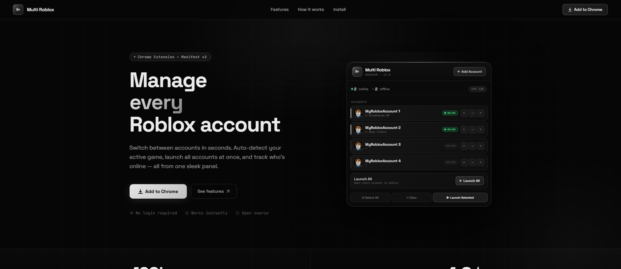Click the 2 online counter
This screenshot has width=621, height=269.
pyautogui.click(x=360, y=89)
